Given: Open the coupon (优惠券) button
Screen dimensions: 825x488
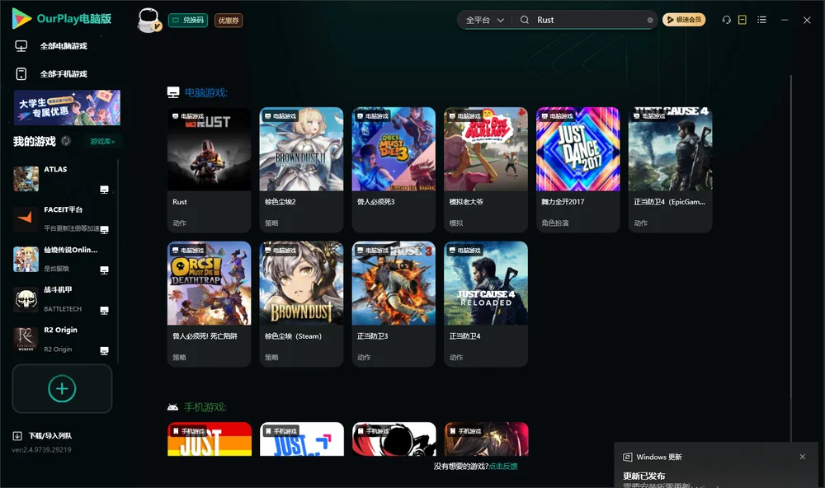Looking at the screenshot, I should pos(229,20).
